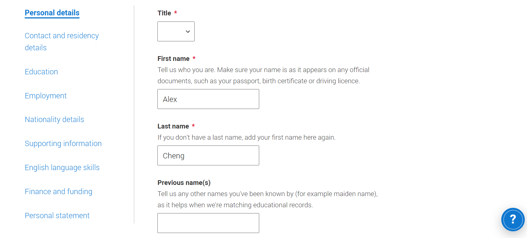Navigate to the Personal statement section
This screenshot has width=527, height=238.
[57, 216]
